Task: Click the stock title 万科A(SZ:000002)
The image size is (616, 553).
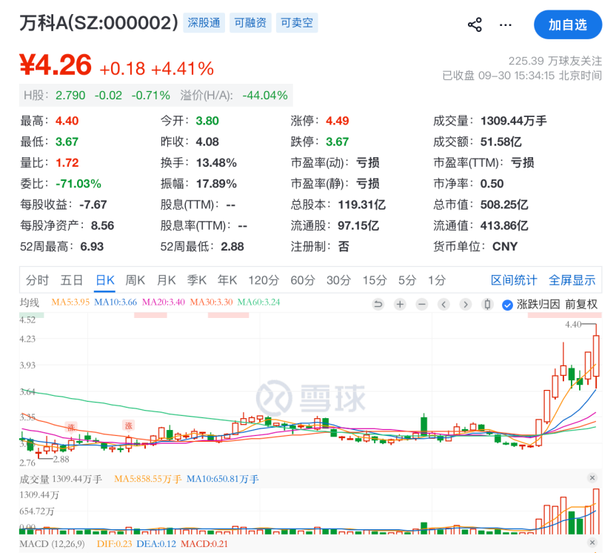Action: click(99, 23)
